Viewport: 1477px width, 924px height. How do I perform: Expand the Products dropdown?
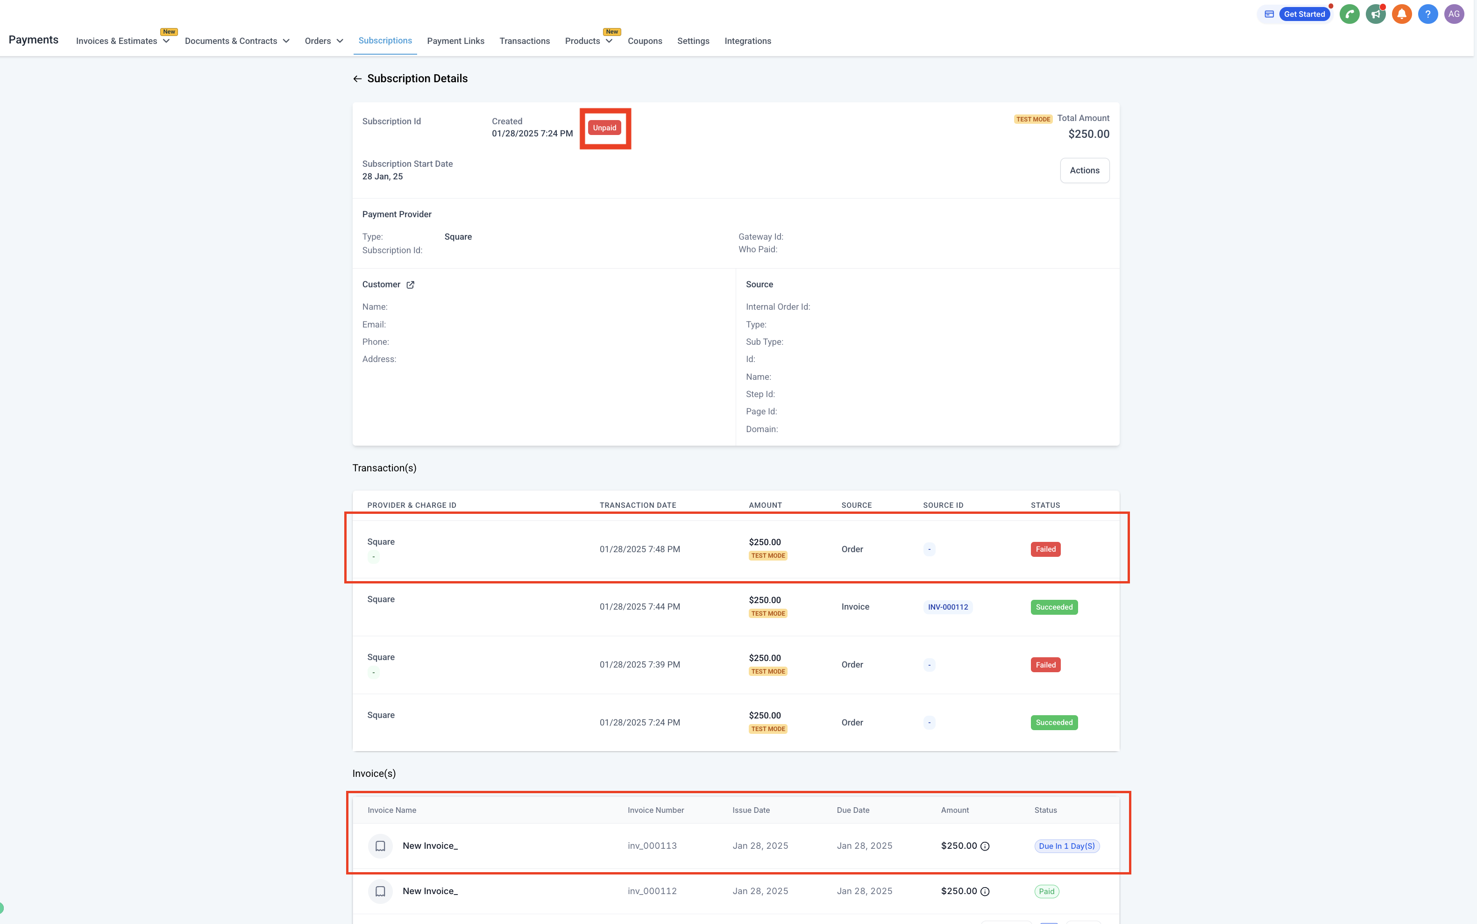coord(589,41)
